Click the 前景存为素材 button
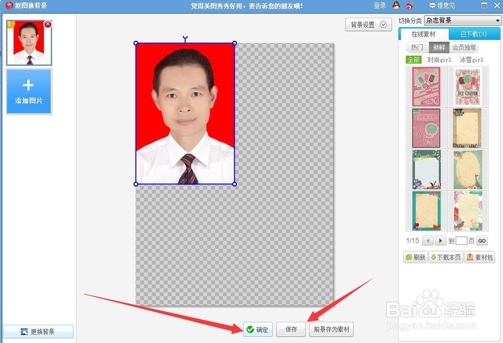The width and height of the screenshot is (503, 343). [x=330, y=329]
